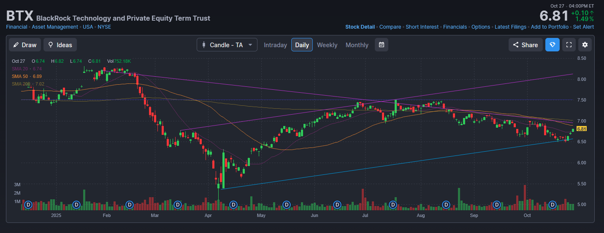
Task: Click the Asset Management industry link
Action: click(x=55, y=27)
